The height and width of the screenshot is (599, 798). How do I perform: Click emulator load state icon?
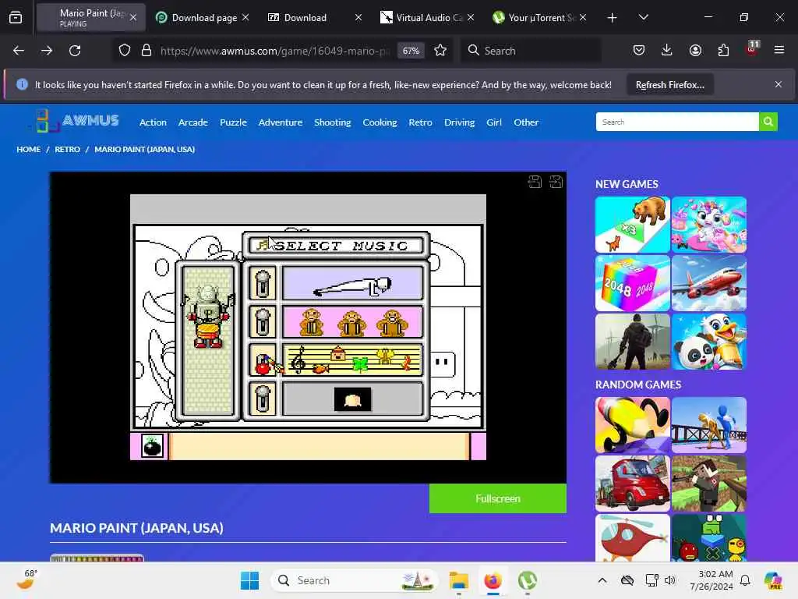click(556, 181)
